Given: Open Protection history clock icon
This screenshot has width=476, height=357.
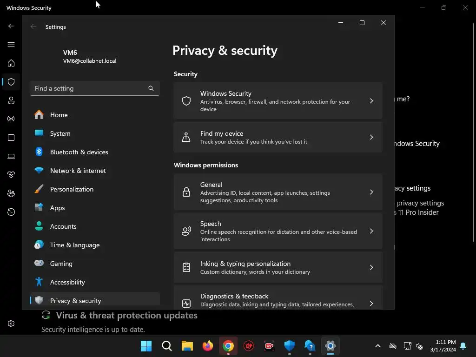Looking at the screenshot, I should tap(11, 212).
